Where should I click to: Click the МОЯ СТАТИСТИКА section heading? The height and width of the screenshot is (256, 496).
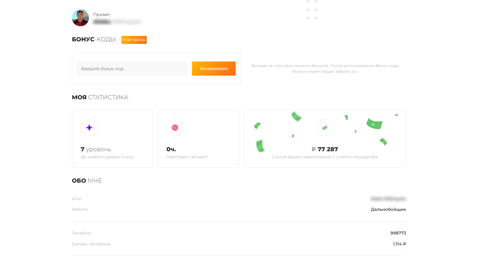[x=100, y=97]
